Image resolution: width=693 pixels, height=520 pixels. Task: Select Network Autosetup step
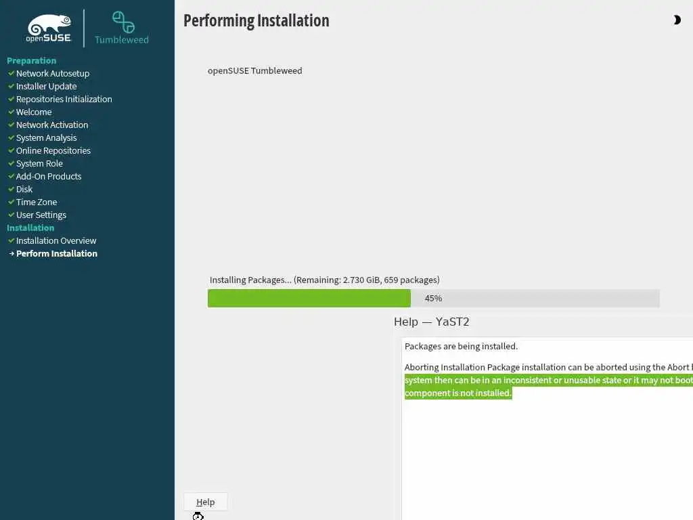coord(53,73)
